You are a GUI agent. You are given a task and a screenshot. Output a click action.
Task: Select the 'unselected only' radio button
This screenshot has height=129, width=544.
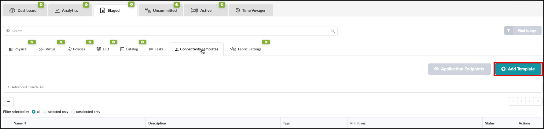pyautogui.click(x=73, y=112)
